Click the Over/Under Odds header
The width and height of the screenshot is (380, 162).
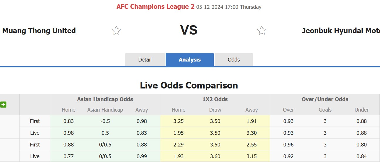[325, 99]
